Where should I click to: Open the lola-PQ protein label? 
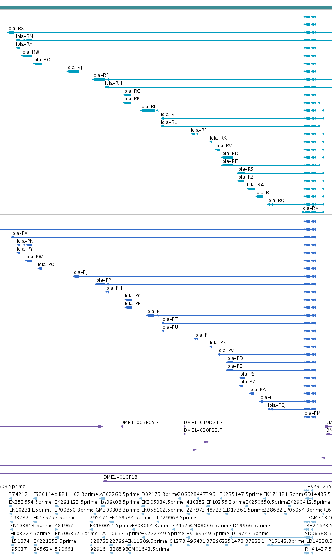point(277,405)
